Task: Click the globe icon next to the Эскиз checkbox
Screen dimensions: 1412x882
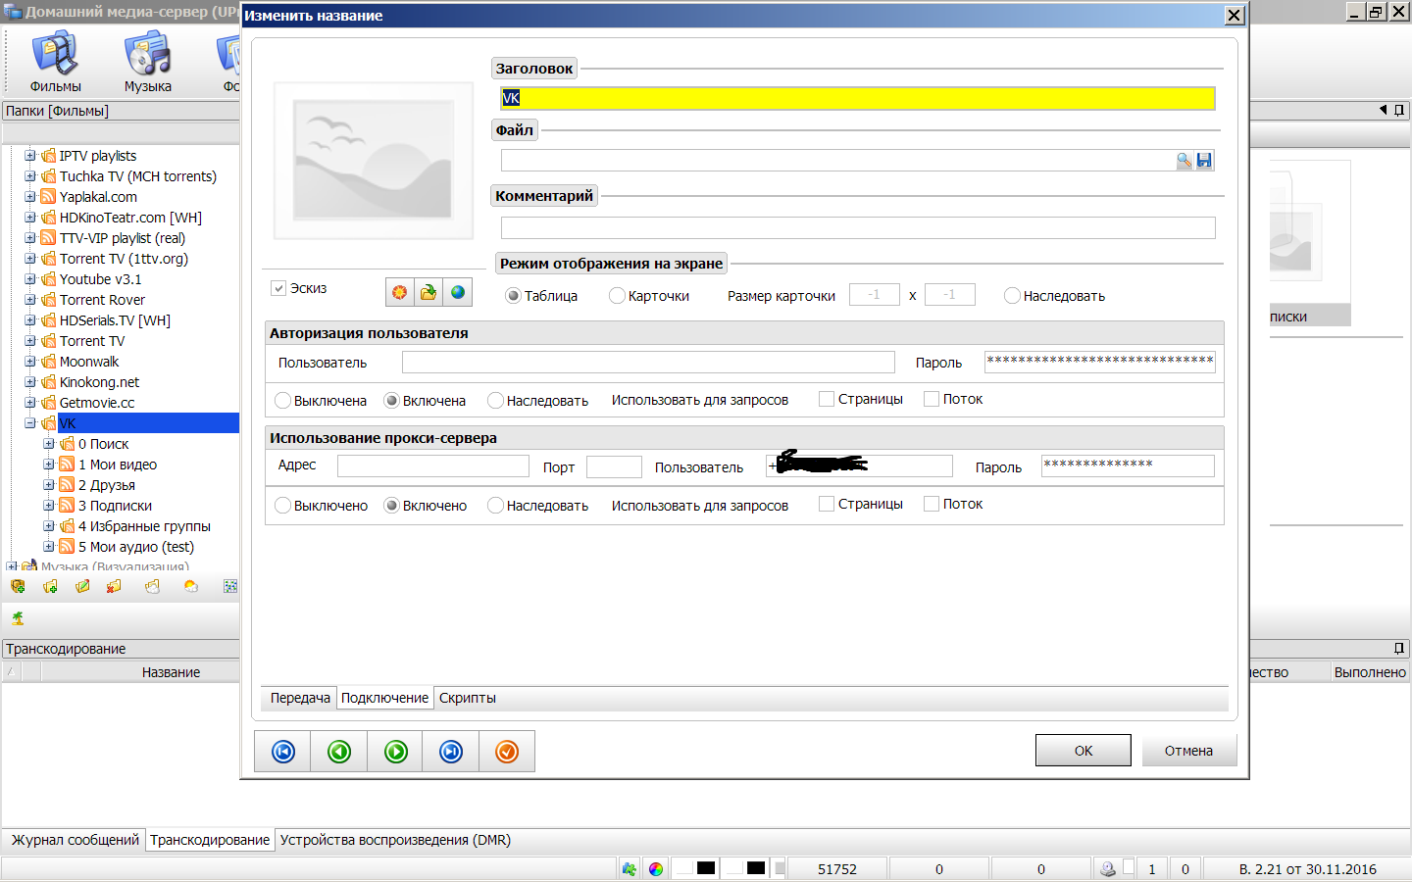Action: coord(458,292)
